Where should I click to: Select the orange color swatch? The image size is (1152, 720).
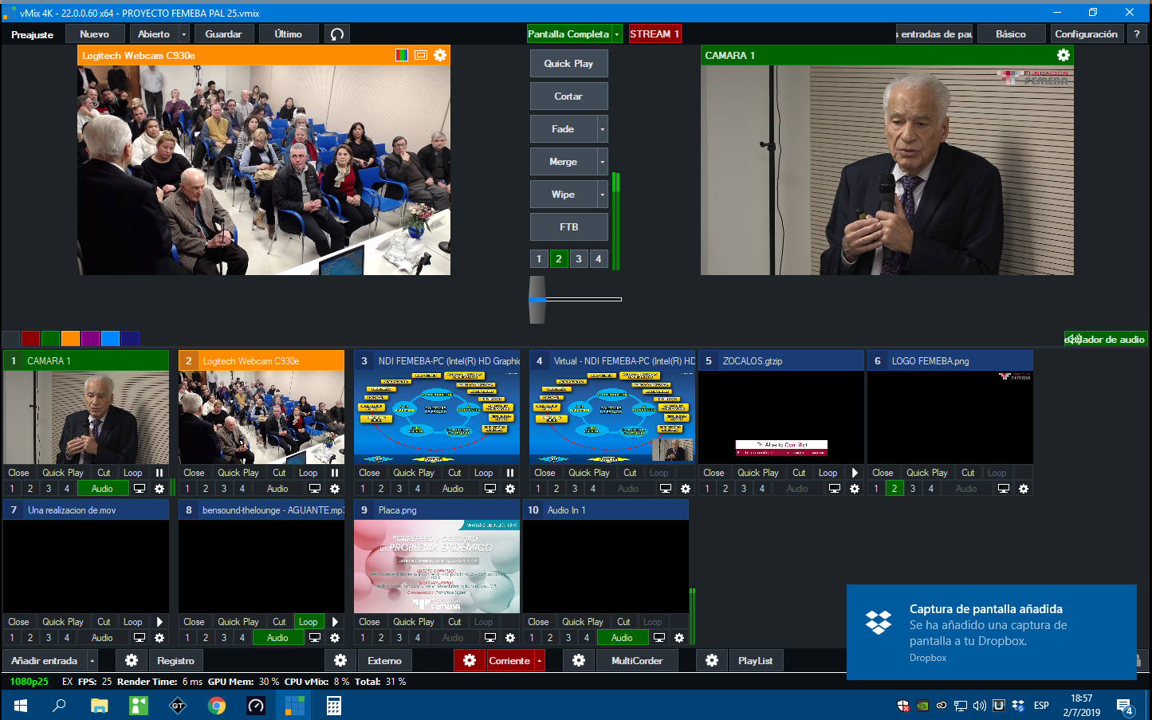70,338
